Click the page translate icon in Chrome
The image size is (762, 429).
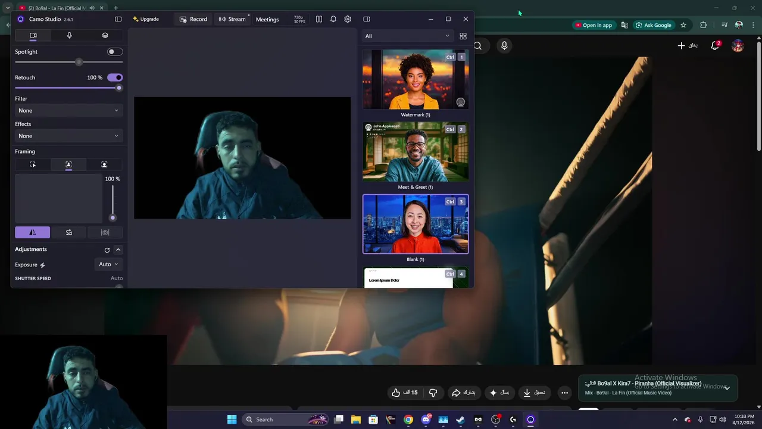point(624,25)
